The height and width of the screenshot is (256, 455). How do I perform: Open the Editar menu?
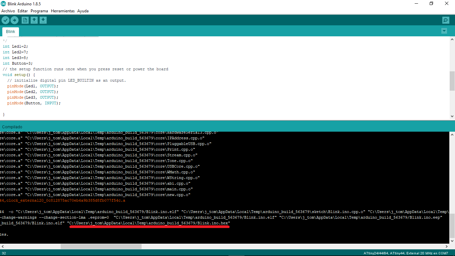pyautogui.click(x=23, y=11)
